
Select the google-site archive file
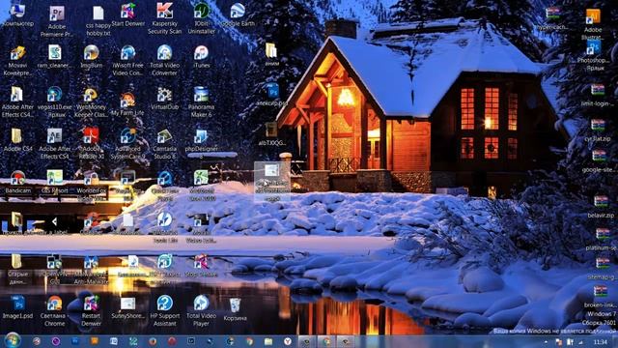point(599,161)
